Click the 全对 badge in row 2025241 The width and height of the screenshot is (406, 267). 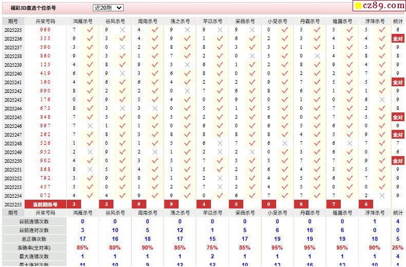(x=398, y=82)
